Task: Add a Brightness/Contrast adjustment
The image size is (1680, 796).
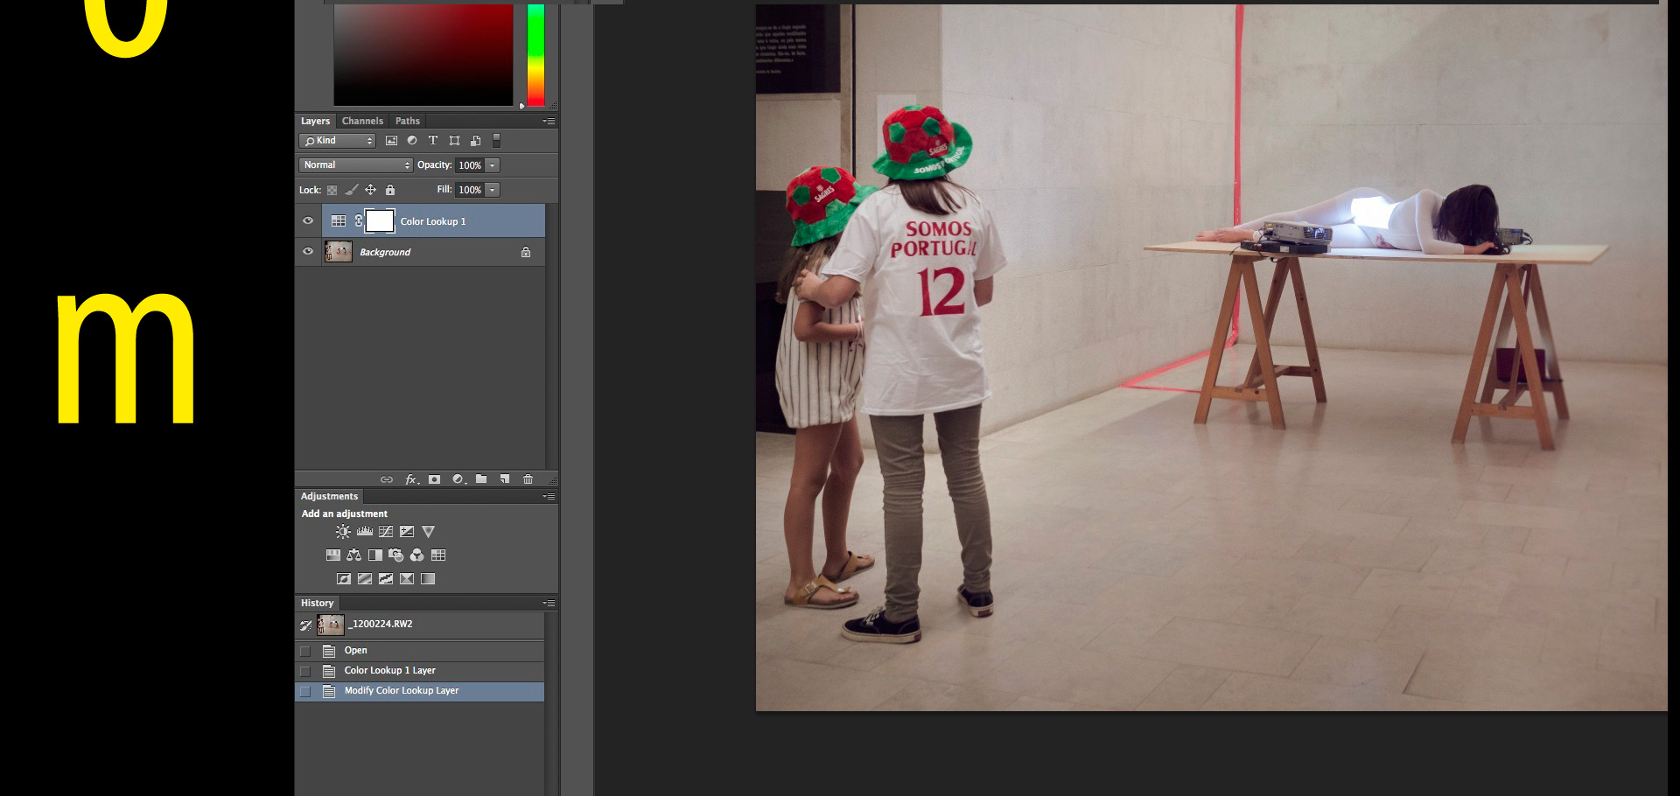Action: 343,532
